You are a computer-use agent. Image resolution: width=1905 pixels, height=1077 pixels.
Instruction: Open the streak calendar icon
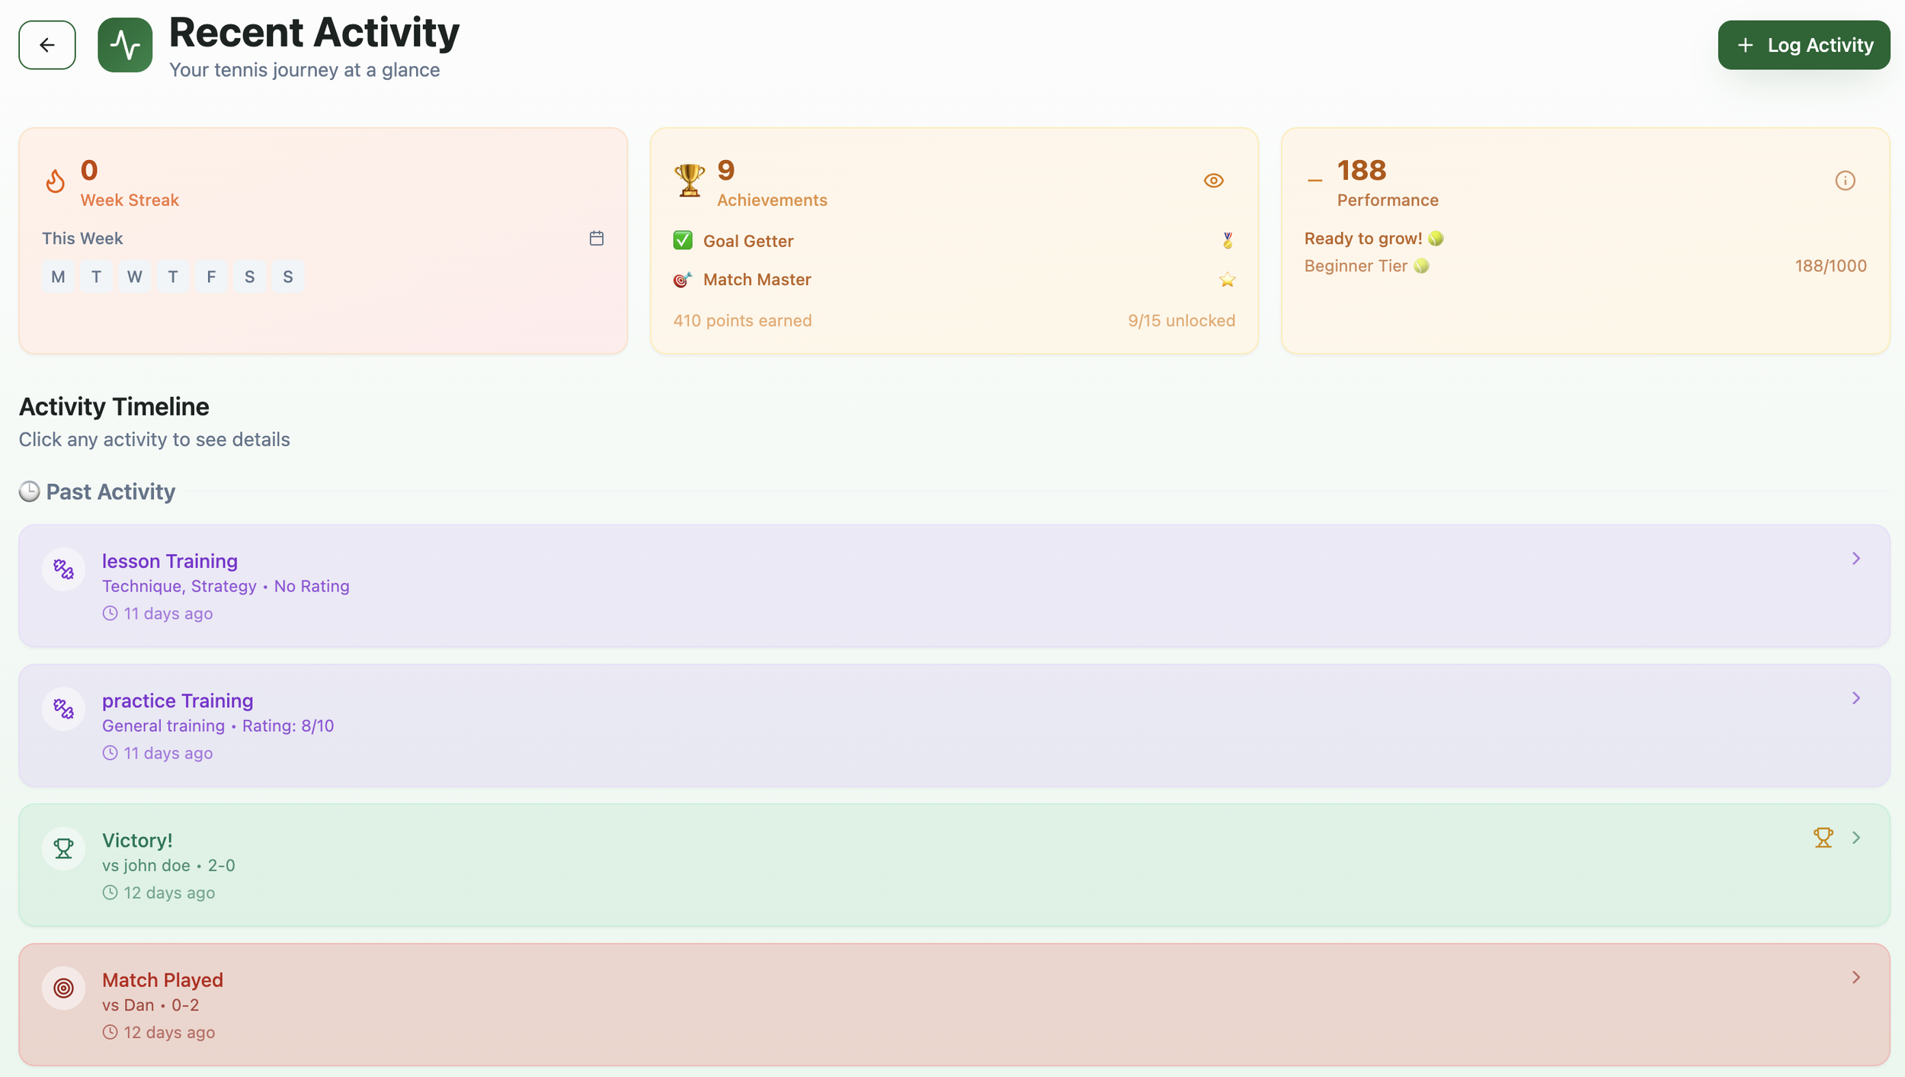597,238
